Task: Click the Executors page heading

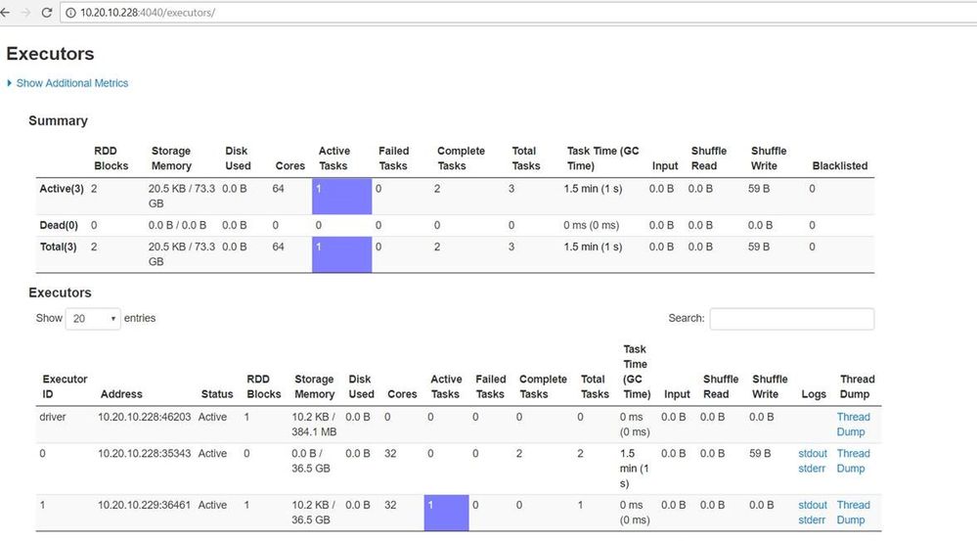Action: pos(51,54)
